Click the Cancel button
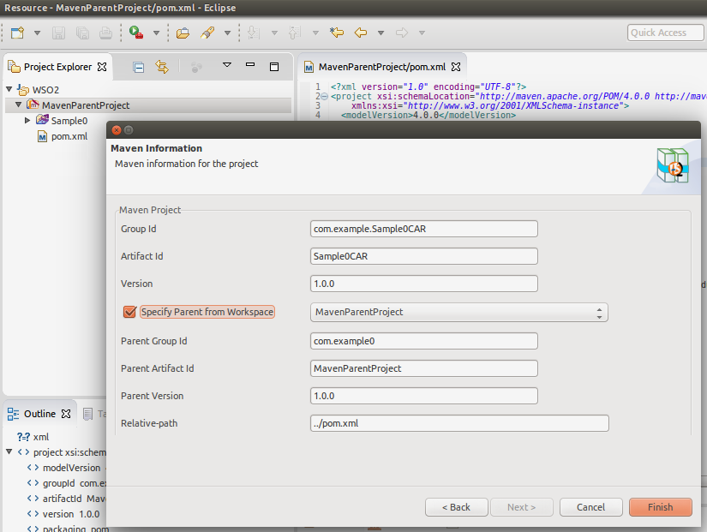Screen dimensions: 707x532 coord(590,507)
